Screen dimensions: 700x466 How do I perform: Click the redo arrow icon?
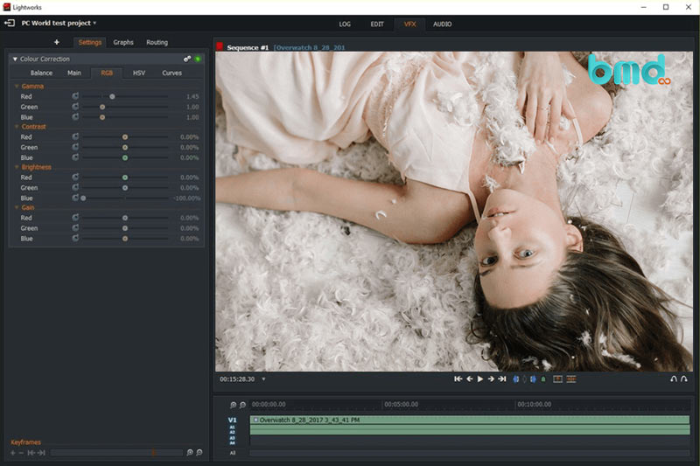click(x=684, y=379)
